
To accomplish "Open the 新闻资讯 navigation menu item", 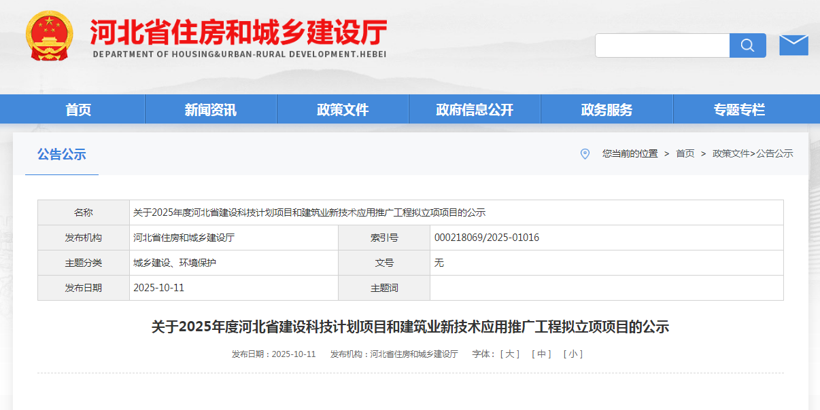I will point(211,109).
